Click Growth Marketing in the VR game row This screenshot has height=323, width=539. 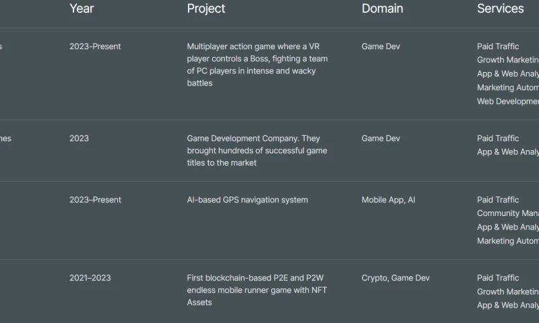(508, 60)
